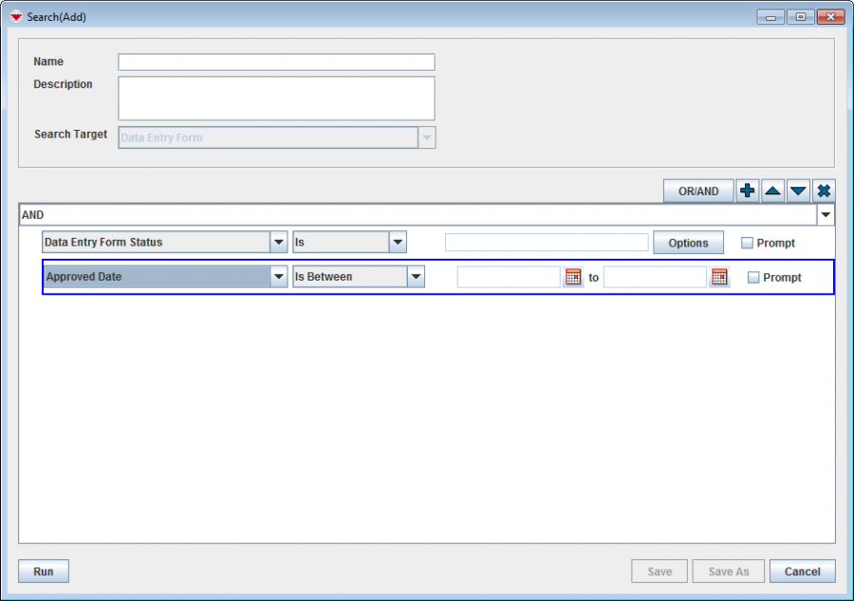Image resolution: width=854 pixels, height=601 pixels.
Task: Click the Cancel button
Action: coord(802,572)
